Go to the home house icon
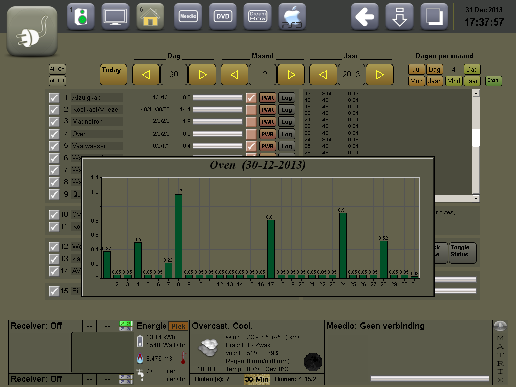 click(150, 16)
